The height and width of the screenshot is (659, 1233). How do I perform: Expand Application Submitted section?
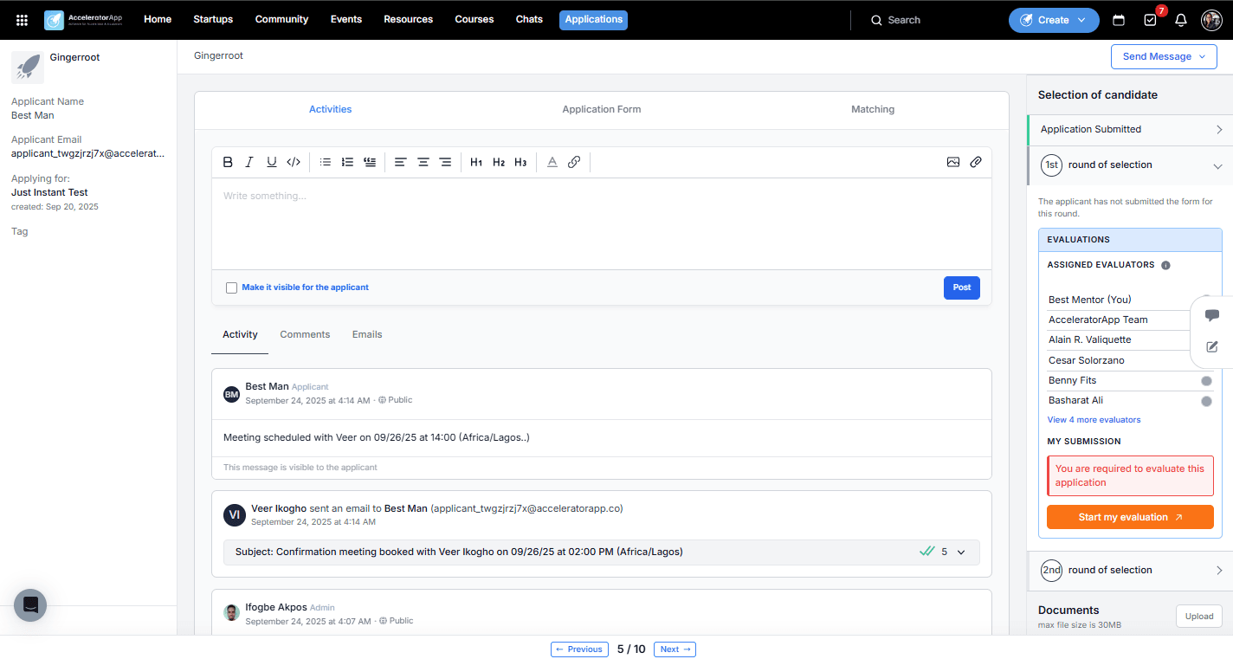(1129, 129)
